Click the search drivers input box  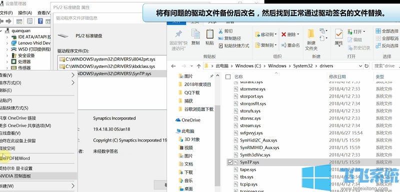[386, 66]
